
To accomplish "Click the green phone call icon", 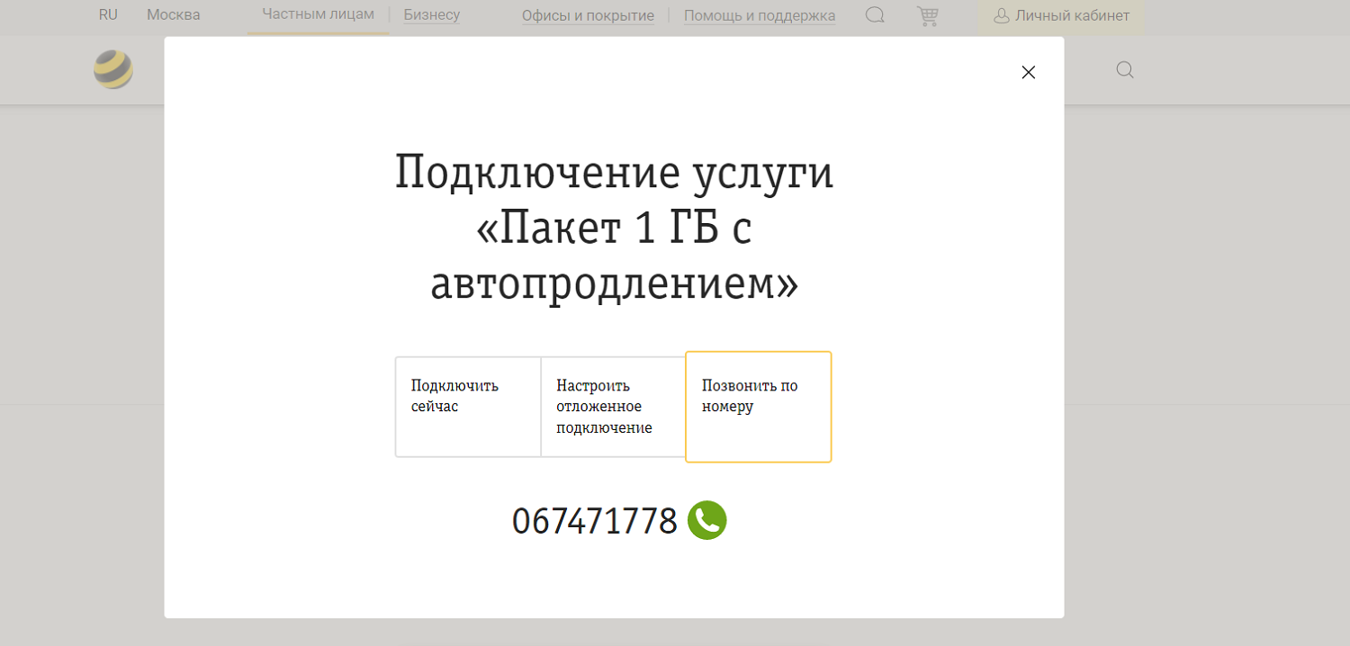I will click(707, 520).
